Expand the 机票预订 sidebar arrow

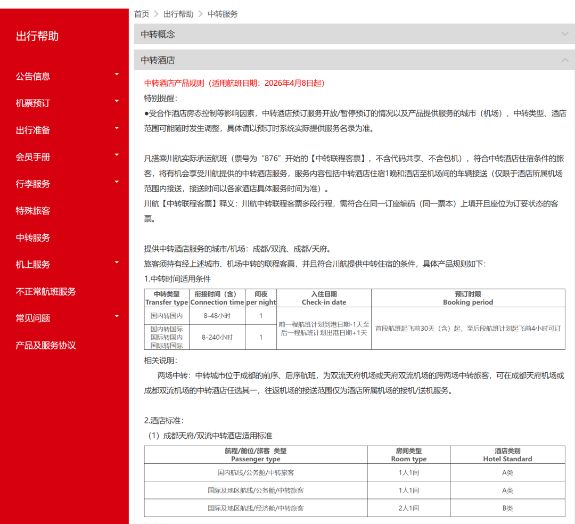(117, 101)
